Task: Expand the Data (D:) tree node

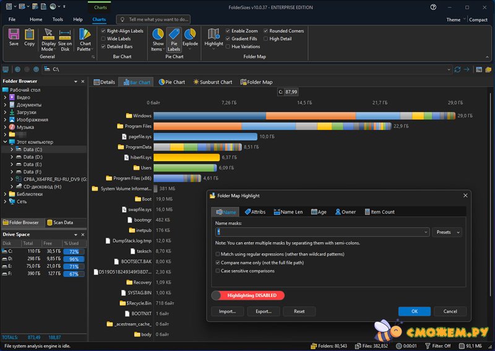Action: [12, 157]
